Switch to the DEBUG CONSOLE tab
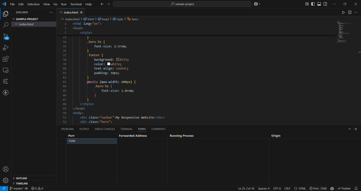 coord(105,129)
